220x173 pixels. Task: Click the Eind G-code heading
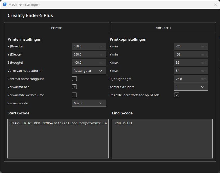pyautogui.click(x=122, y=113)
